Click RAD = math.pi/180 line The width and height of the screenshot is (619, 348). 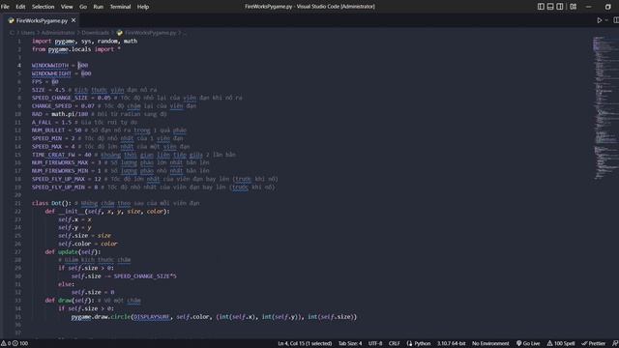coord(99,114)
